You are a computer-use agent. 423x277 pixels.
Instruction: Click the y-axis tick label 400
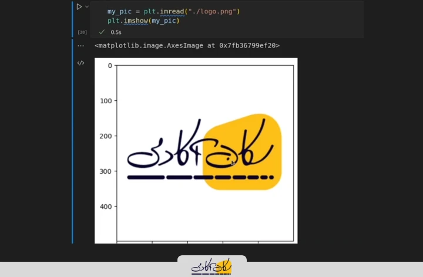click(106, 207)
